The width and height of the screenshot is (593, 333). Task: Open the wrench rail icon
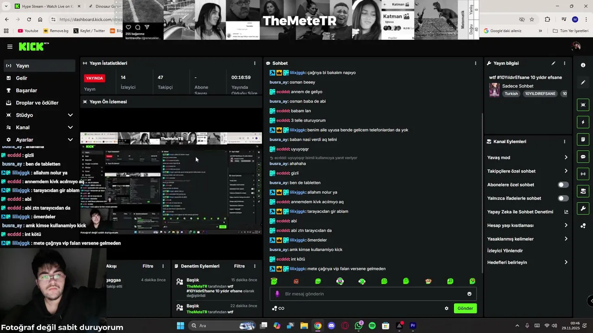click(583, 209)
